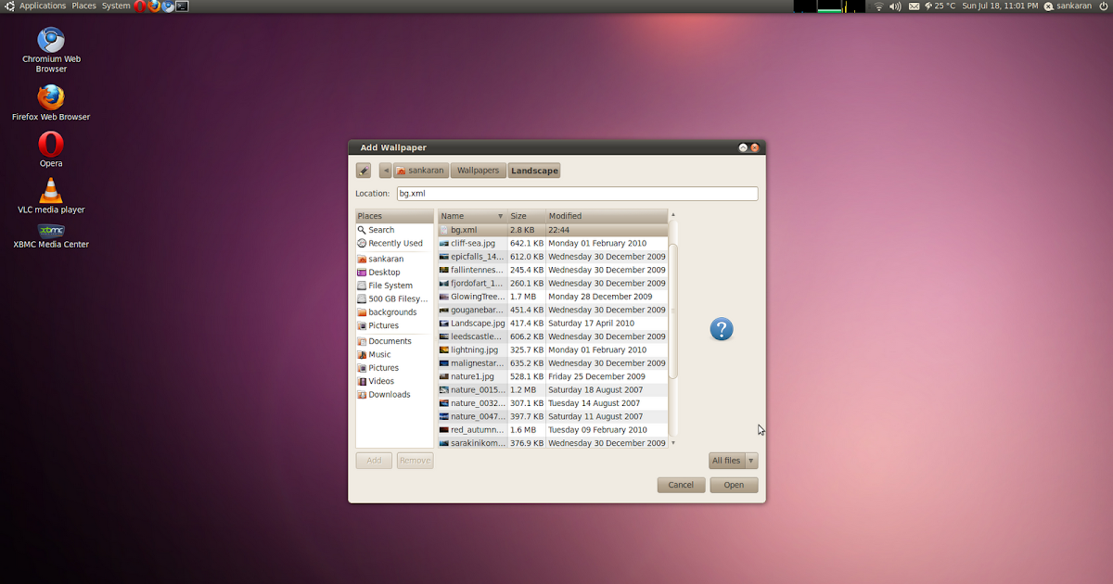1113x584 pixels.
Task: Open the All files filter dropdown
Action: [732, 460]
